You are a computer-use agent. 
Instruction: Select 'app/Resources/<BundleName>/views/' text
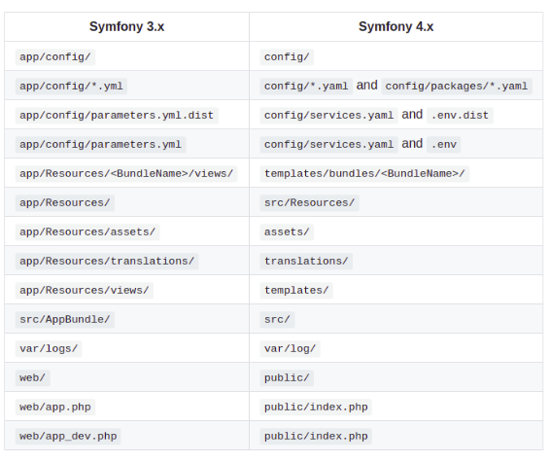pos(126,173)
